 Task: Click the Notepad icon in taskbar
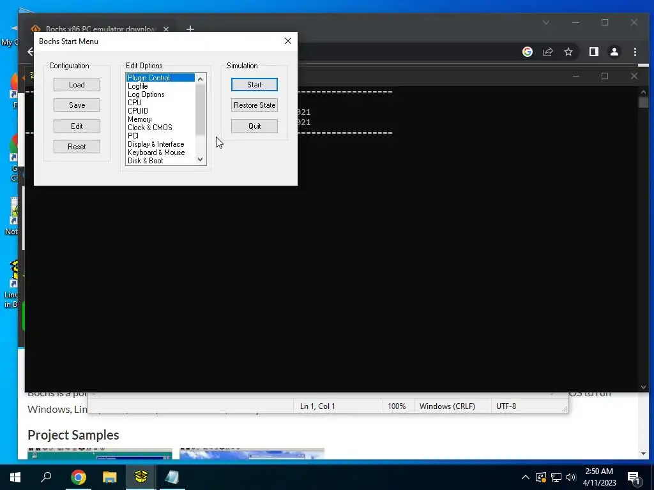pyautogui.click(x=172, y=477)
